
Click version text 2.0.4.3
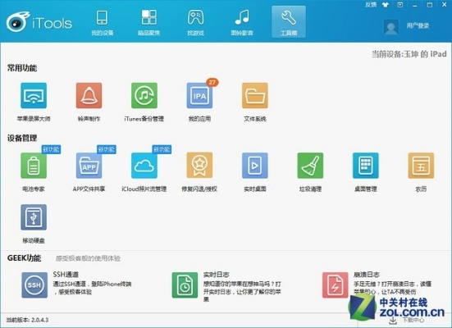coord(39,320)
